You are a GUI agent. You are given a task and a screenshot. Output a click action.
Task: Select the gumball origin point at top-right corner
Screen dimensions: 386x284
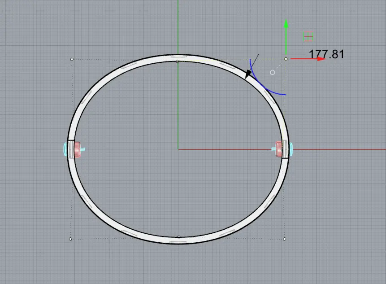(x=286, y=59)
